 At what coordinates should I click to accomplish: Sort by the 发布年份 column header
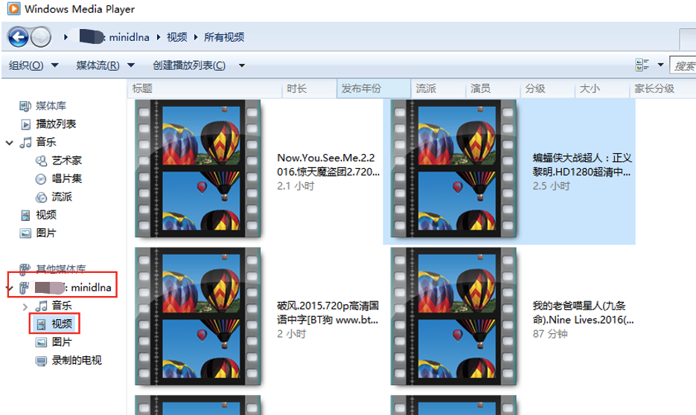[374, 89]
